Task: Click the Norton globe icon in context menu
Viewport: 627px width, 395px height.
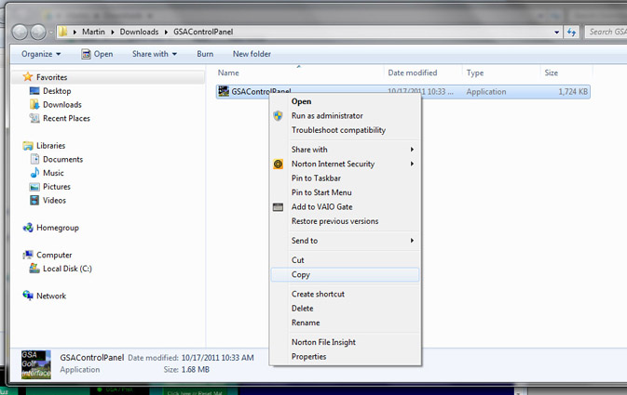Action: coord(278,164)
